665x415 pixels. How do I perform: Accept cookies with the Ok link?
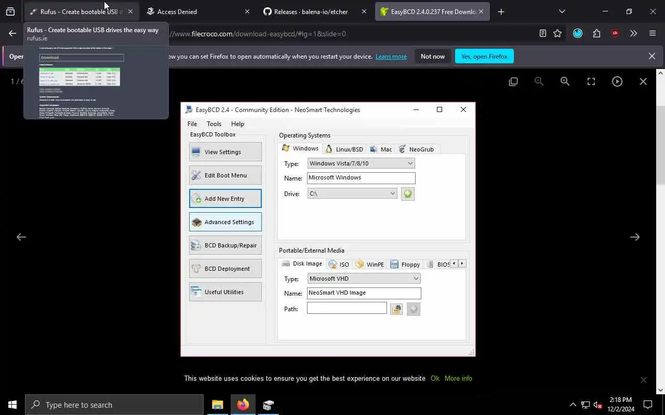435,378
